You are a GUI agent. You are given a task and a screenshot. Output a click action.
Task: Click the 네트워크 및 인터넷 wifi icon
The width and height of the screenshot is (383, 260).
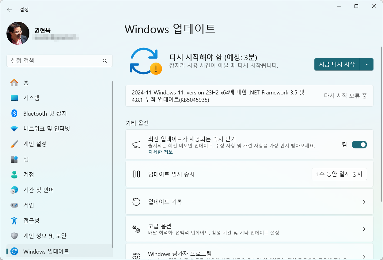(x=14, y=129)
